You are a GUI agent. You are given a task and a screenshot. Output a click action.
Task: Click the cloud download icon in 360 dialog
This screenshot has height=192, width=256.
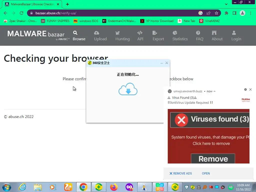coord(128,89)
